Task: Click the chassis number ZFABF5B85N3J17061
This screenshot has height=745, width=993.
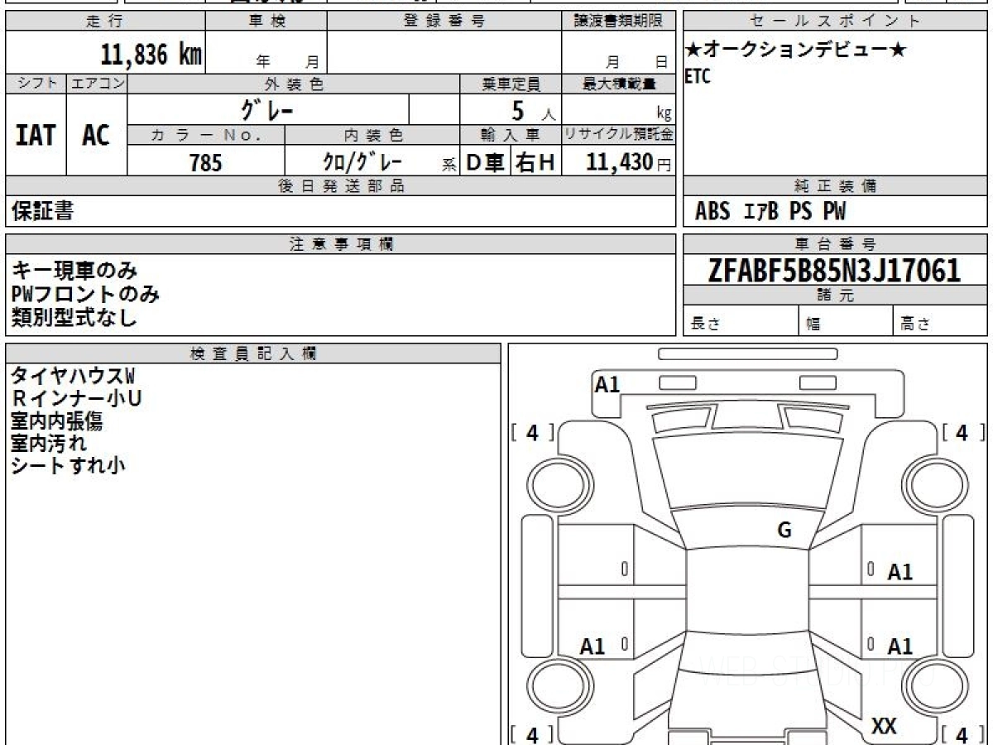Action: (x=834, y=270)
